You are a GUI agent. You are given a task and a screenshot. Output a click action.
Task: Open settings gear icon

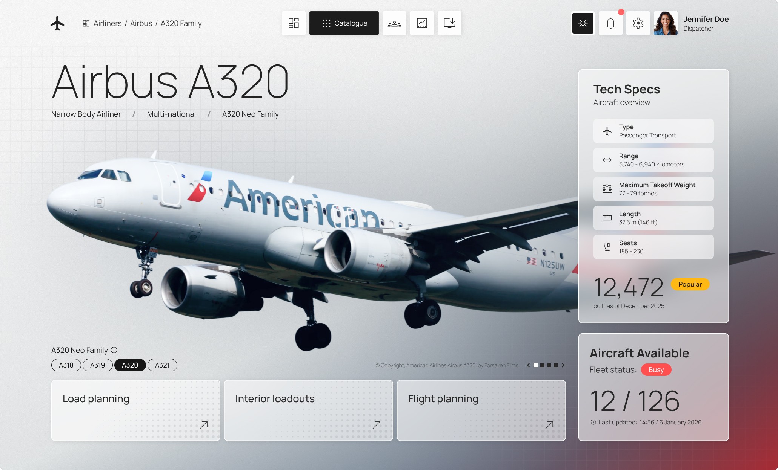638,23
